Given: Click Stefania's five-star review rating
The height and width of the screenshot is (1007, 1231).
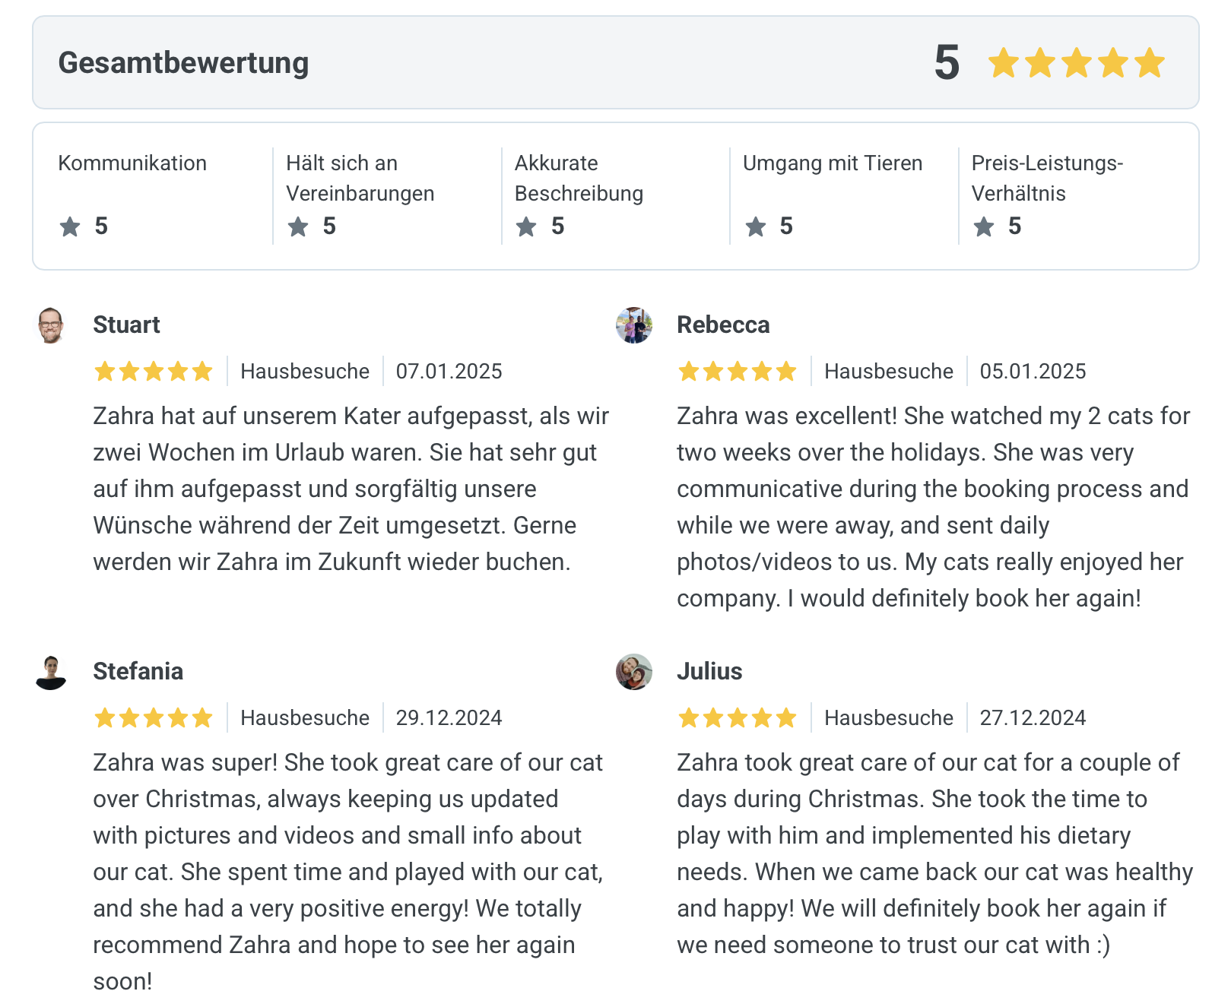Looking at the screenshot, I should click(153, 718).
